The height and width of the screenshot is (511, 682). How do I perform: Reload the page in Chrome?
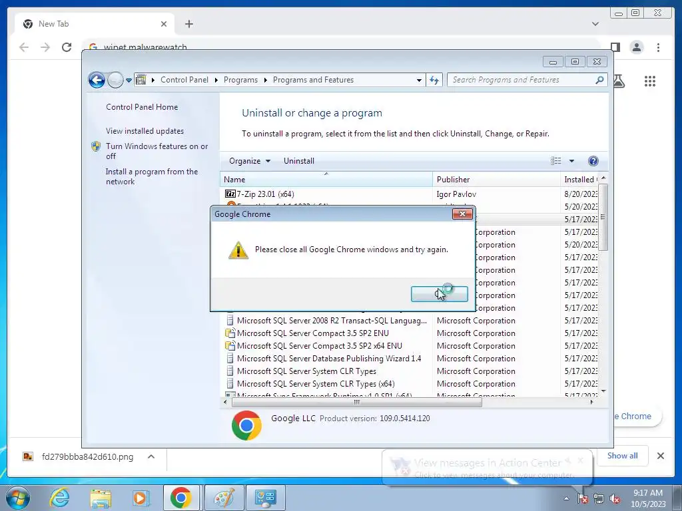point(67,47)
